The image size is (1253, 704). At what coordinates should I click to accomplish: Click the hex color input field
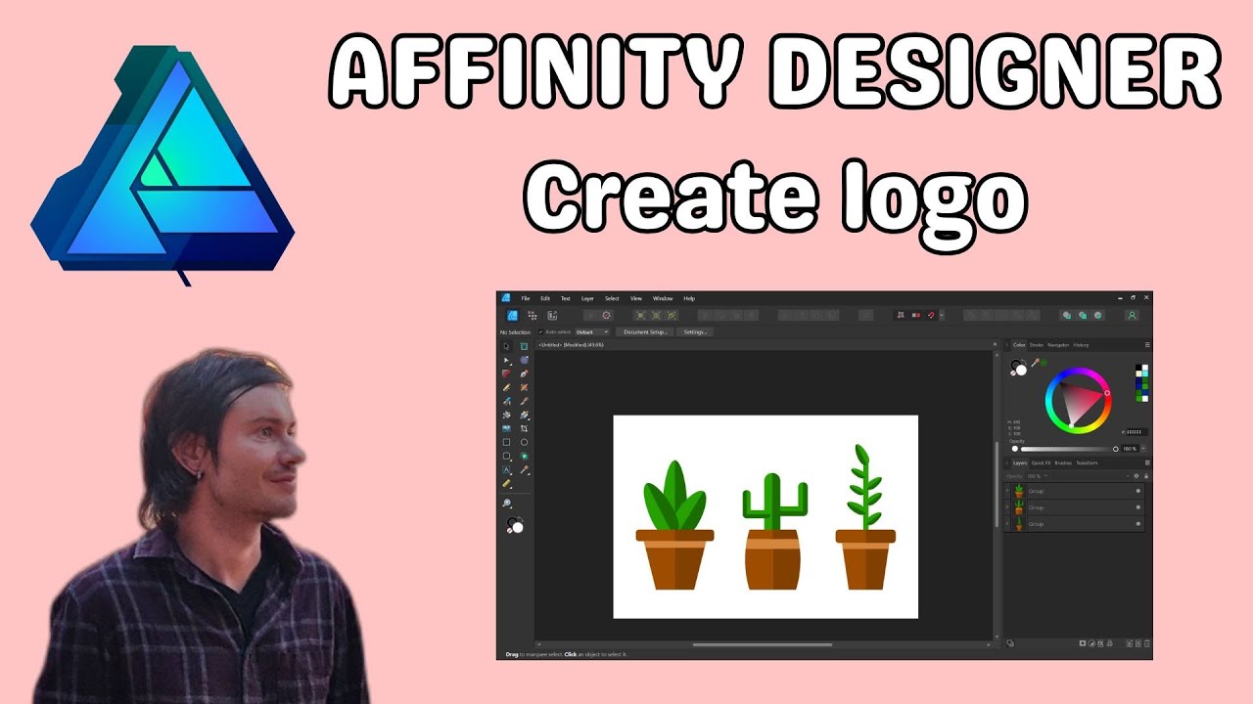1137,432
